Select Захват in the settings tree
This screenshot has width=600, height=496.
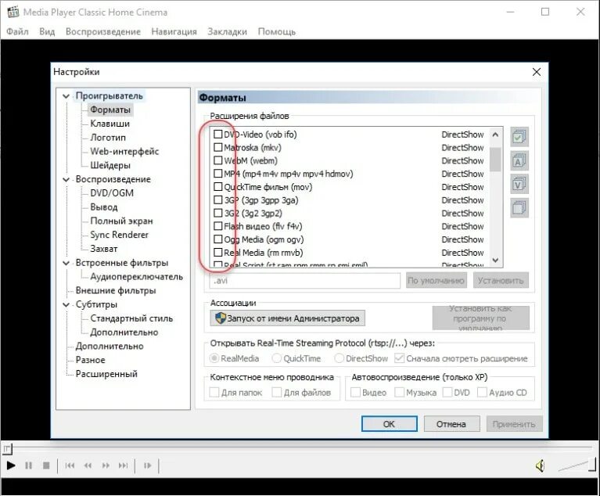click(x=104, y=249)
